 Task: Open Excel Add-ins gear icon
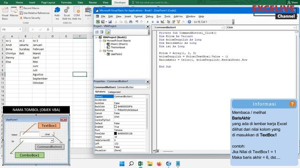click(67, 14)
